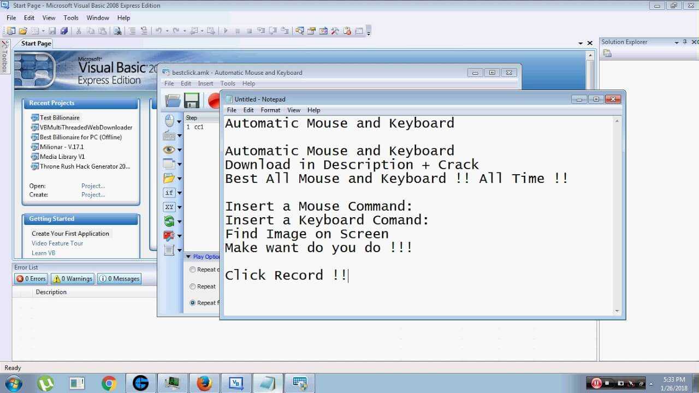Viewport: 699px width, 393px height.
Task: Toggle the '0 Warnings' filter in Error List
Action: [x=73, y=279]
